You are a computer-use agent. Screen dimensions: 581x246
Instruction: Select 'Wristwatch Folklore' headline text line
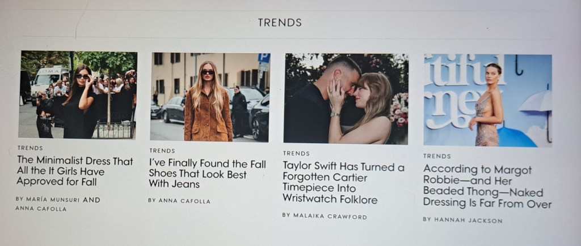tap(330, 200)
